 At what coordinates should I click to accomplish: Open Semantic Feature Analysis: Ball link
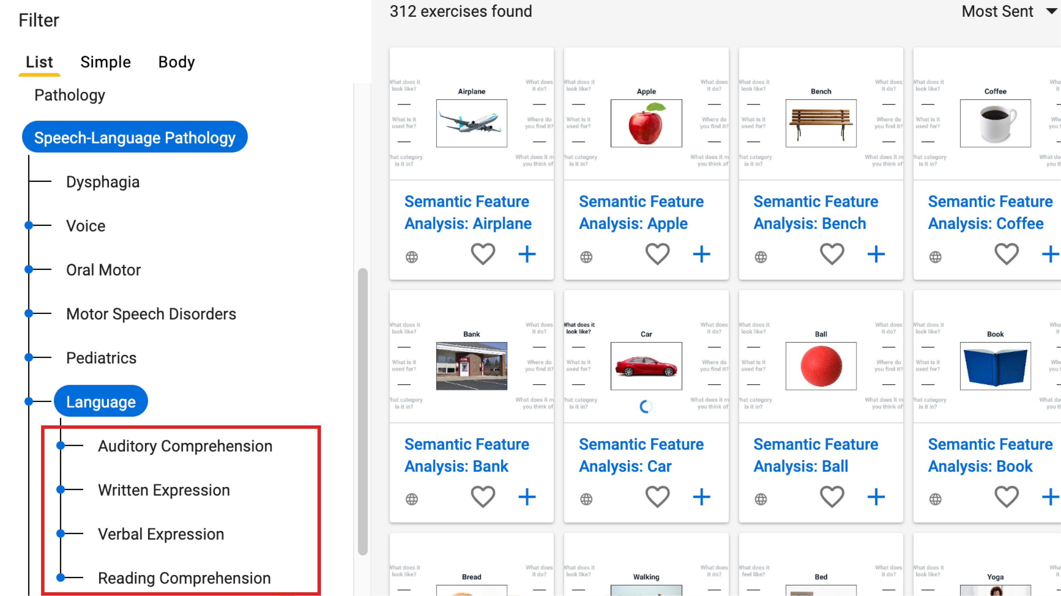tap(816, 455)
